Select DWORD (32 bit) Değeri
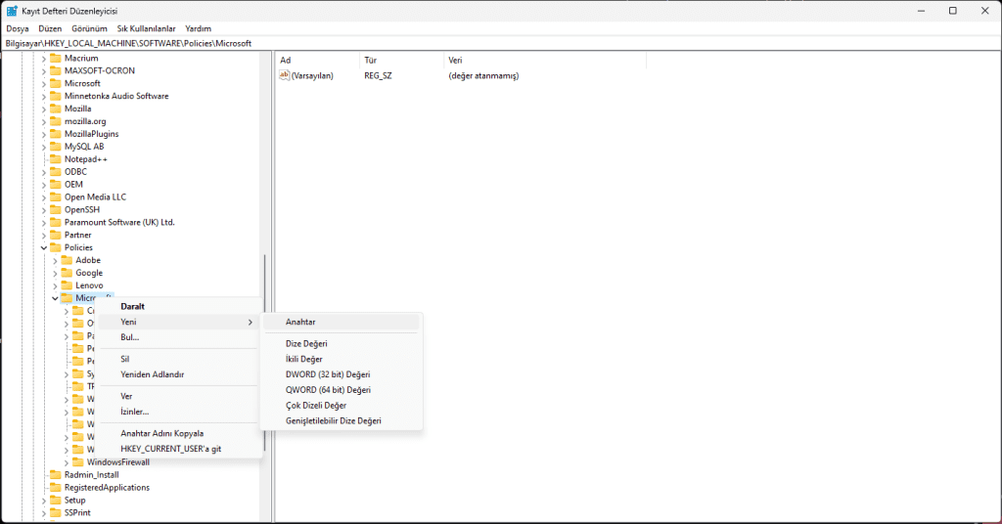This screenshot has width=1002, height=524. 342,374
